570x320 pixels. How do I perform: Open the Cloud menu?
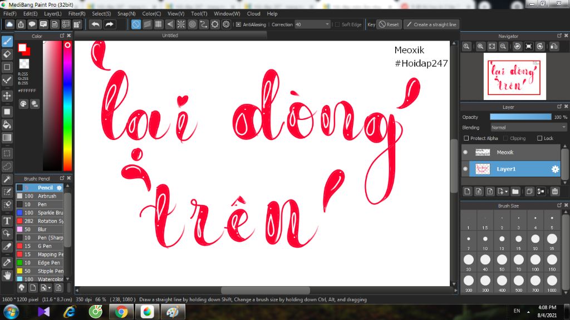(x=253, y=13)
